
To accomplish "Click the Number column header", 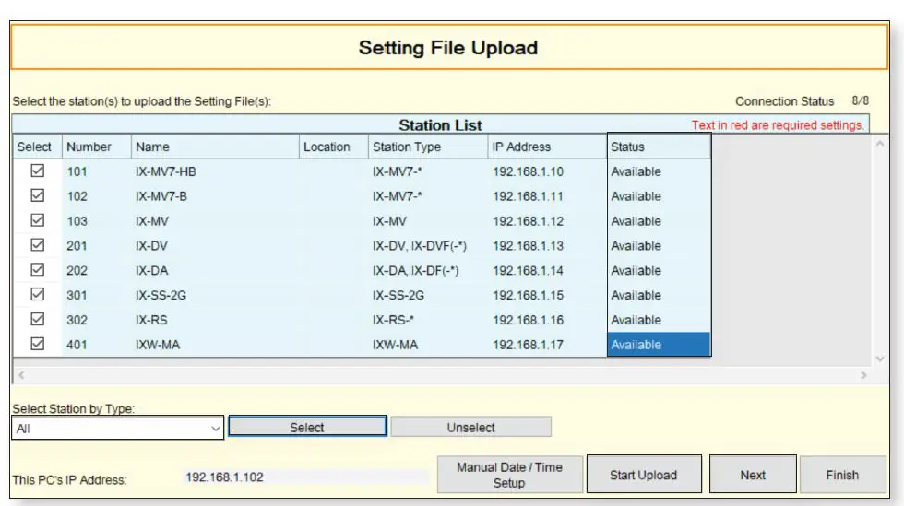I will click(x=97, y=147).
